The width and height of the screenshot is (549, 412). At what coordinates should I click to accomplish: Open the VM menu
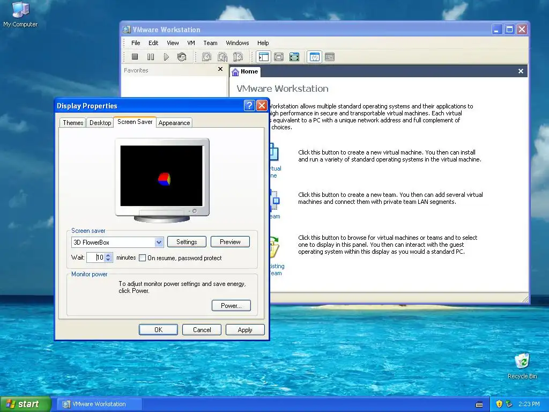click(191, 43)
